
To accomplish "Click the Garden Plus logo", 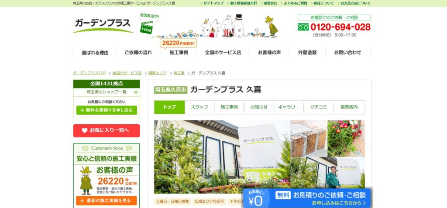I will [103, 25].
